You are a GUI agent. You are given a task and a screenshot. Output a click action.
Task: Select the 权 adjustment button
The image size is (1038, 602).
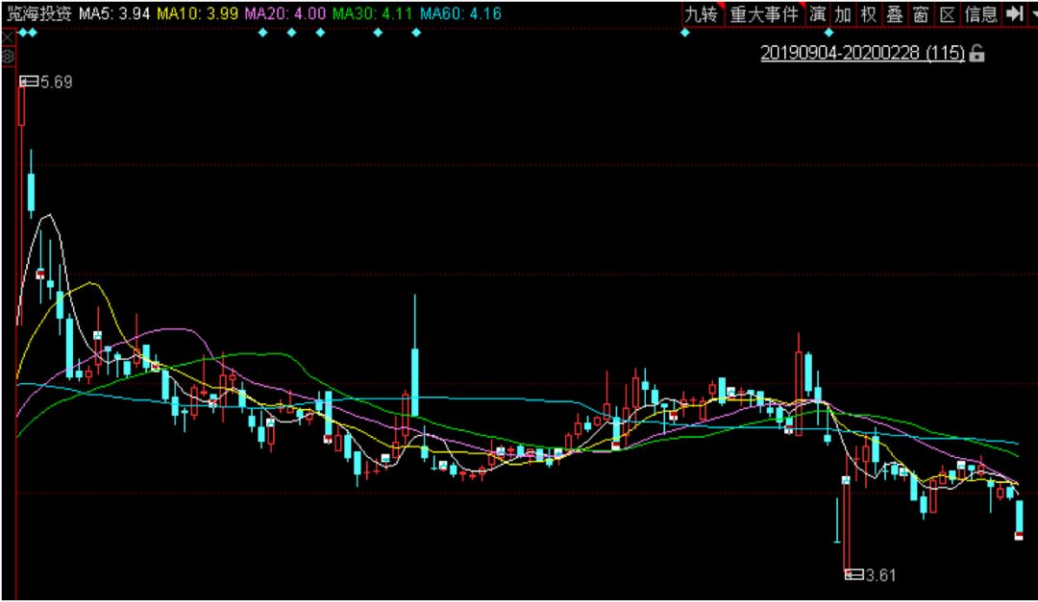[869, 13]
